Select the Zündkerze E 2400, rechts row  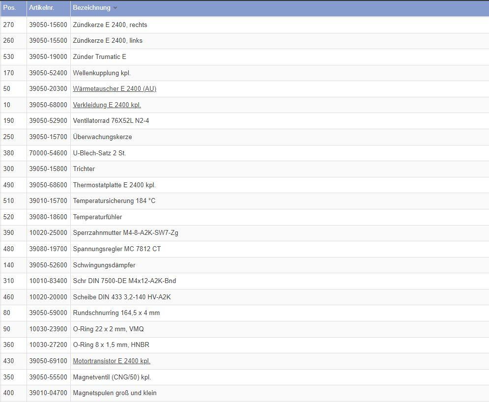coord(110,25)
